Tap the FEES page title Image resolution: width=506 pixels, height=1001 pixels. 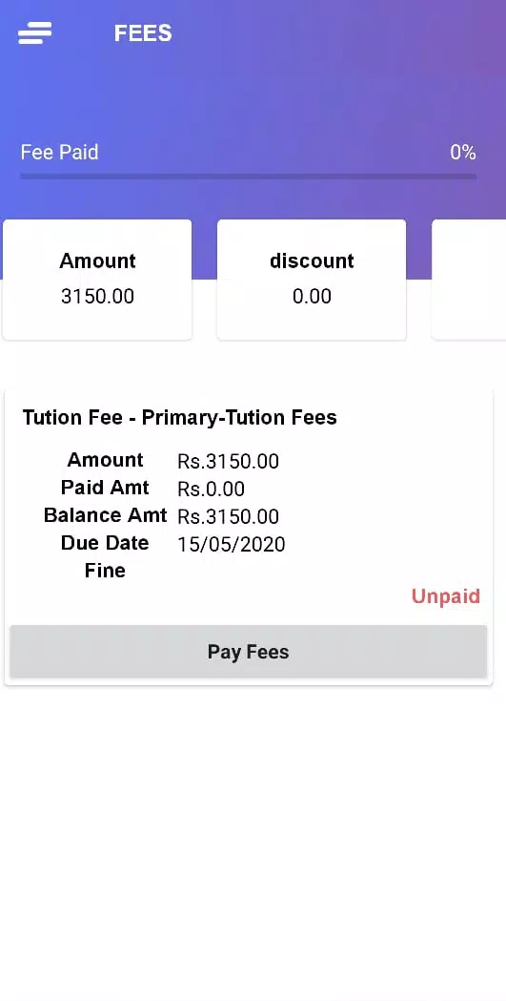point(143,33)
